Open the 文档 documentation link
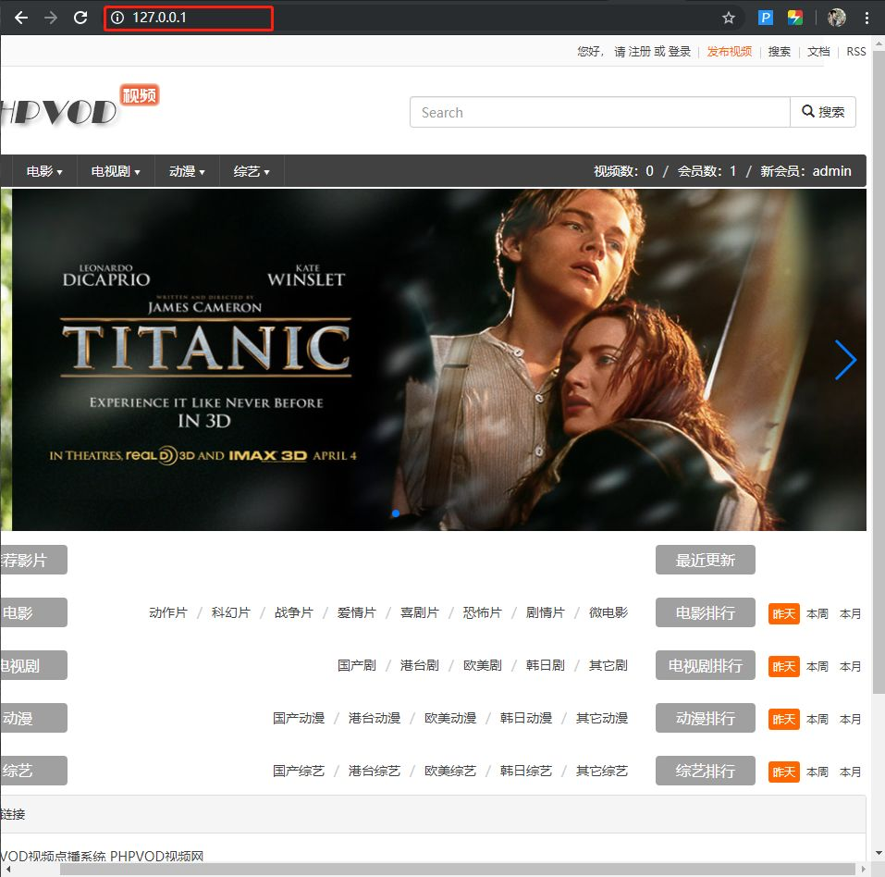 tap(818, 52)
